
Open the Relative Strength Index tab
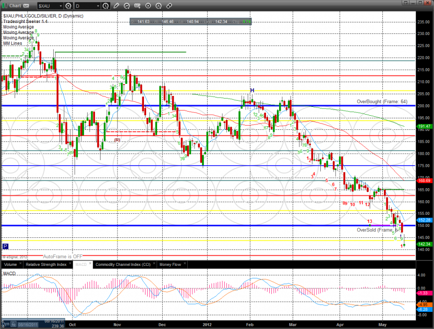(46, 265)
